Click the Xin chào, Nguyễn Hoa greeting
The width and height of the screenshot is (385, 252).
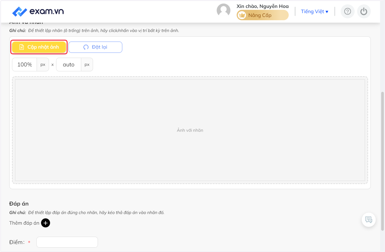pos(262,6)
